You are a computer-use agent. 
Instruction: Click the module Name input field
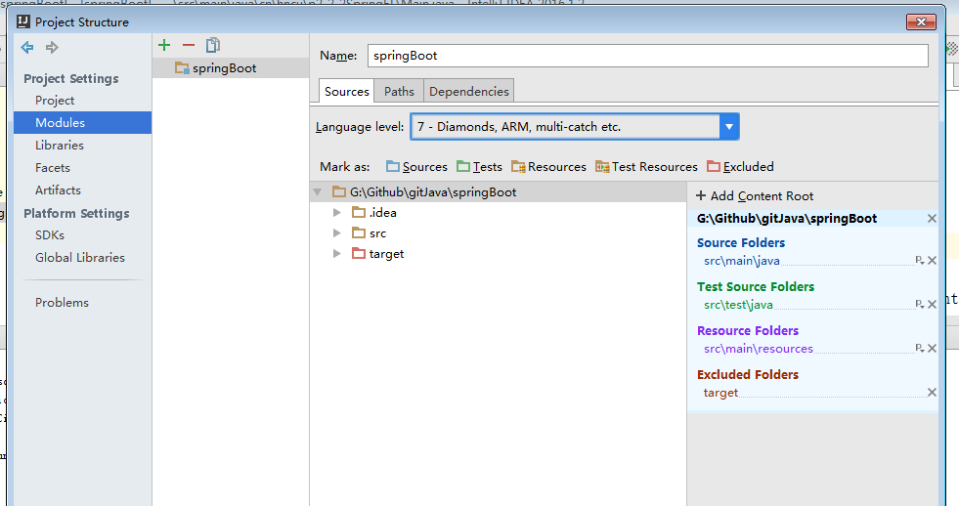pyautogui.click(x=648, y=56)
